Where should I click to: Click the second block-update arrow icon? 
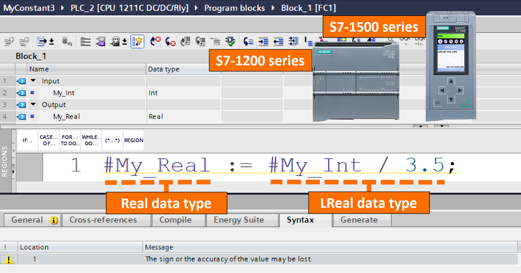click(x=200, y=41)
